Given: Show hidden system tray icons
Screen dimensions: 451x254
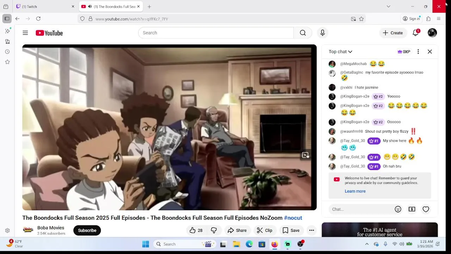Looking at the screenshot, I should (x=367, y=244).
